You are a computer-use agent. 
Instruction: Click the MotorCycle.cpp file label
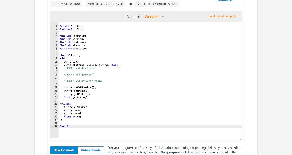(66, 4)
